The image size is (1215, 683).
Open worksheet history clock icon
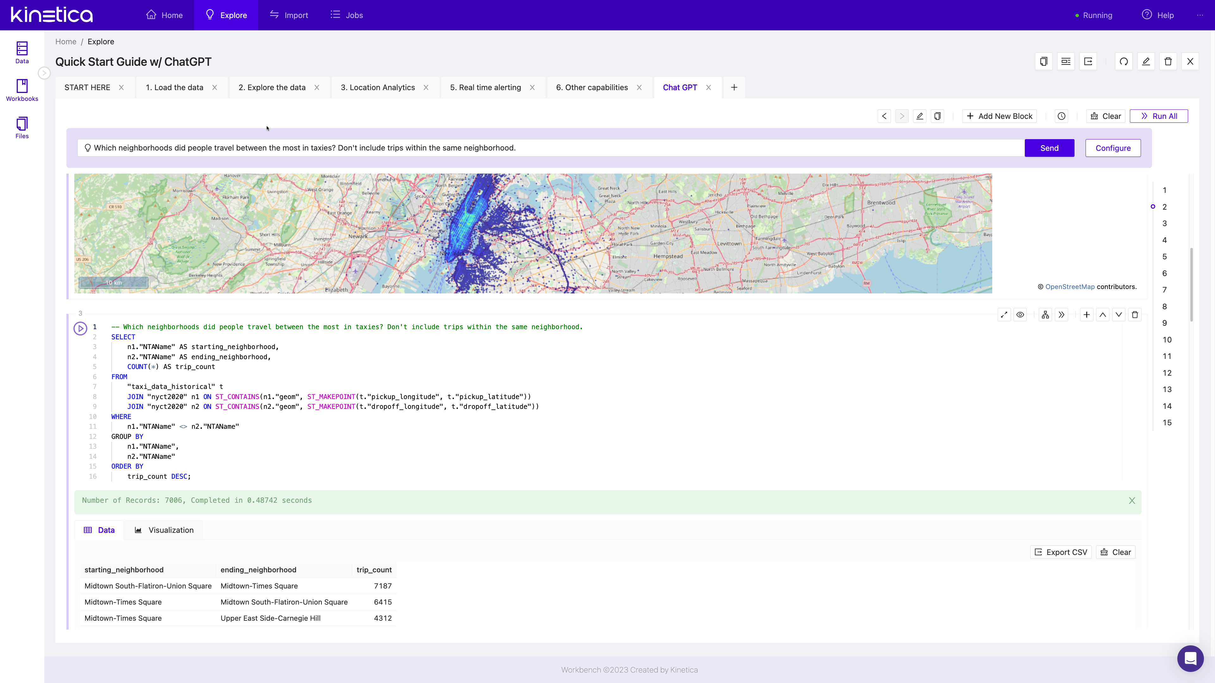click(x=1062, y=116)
